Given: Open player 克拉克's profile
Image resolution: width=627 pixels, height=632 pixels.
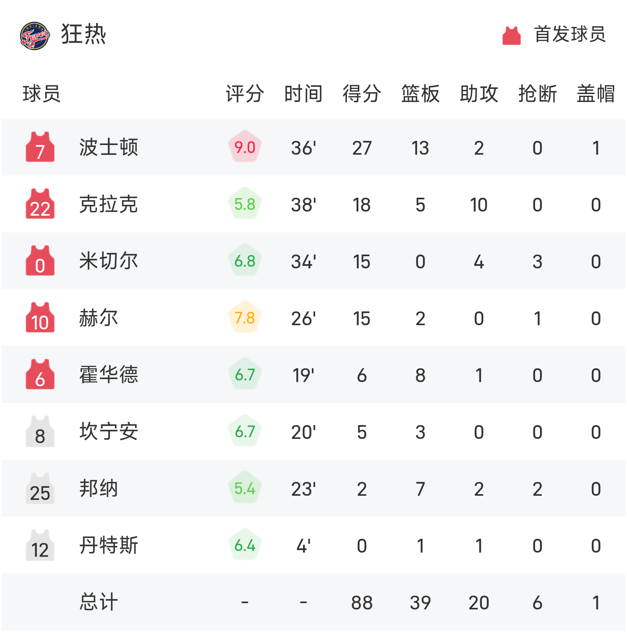Looking at the screenshot, I should (x=109, y=204).
